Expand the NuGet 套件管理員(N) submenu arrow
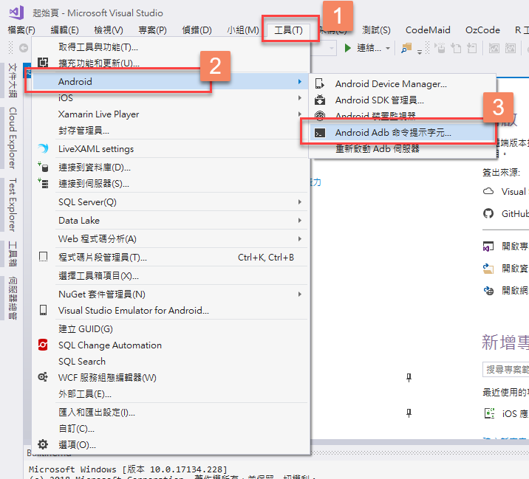This screenshot has height=479, width=529. tap(299, 294)
